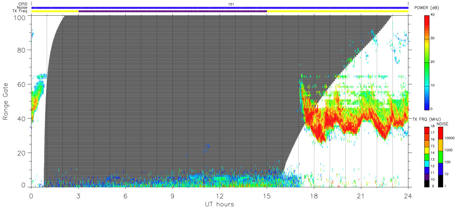459x212 pixels.
Task: Click the 6 tick on UT hours axis
Action: 126,196
